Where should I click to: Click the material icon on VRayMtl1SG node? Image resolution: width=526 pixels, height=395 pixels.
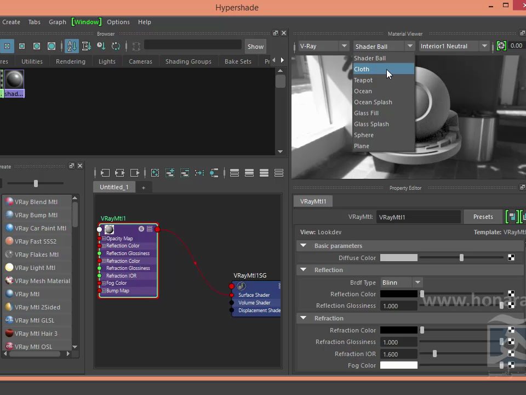pos(241,286)
